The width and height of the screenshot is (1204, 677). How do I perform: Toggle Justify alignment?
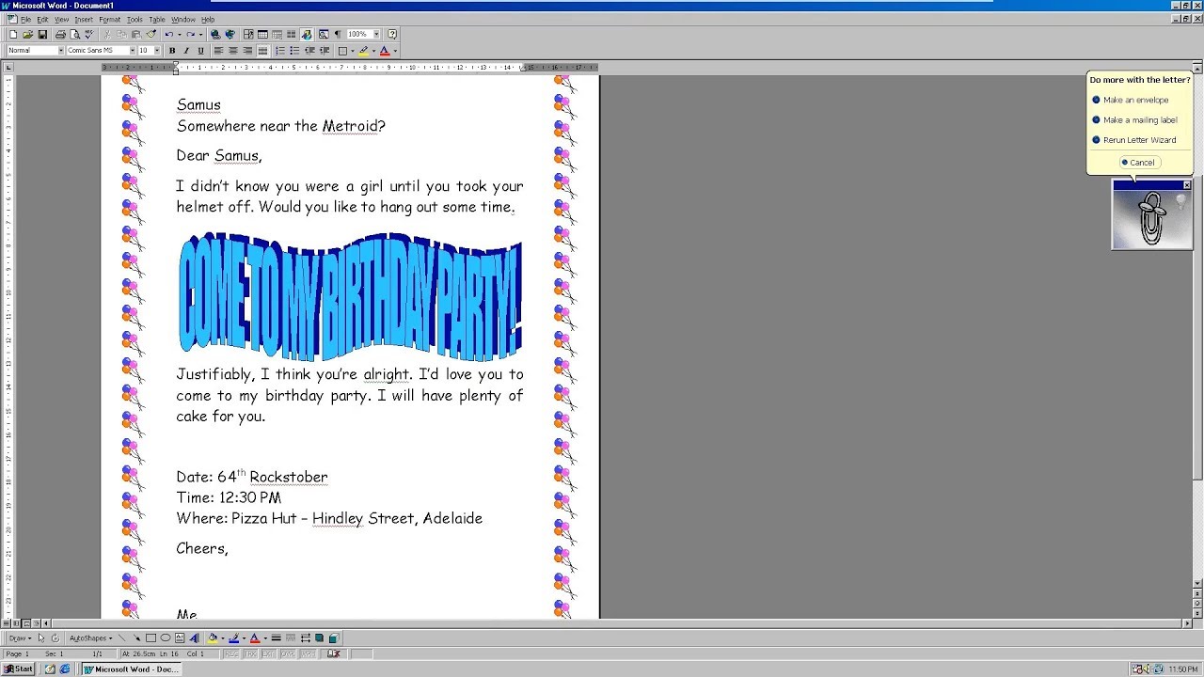[x=262, y=51]
